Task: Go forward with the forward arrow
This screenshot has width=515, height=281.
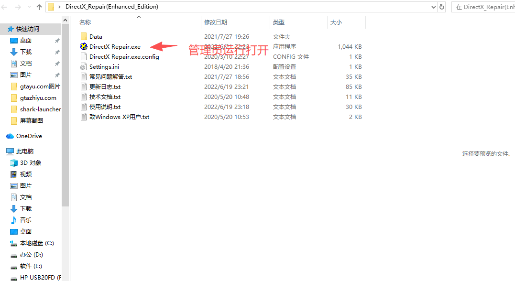Action: click(x=18, y=7)
